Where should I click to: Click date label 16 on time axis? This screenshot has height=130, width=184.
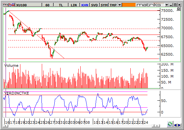7,122
